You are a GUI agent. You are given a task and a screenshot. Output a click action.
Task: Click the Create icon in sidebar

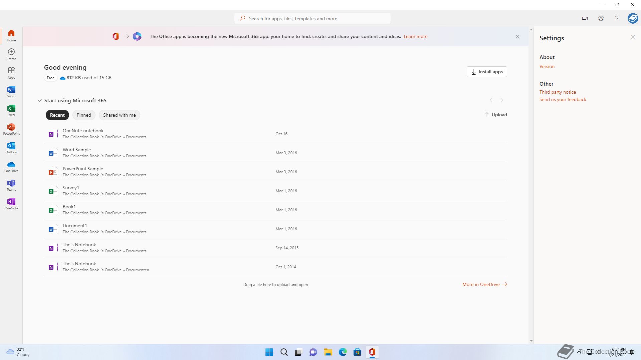[11, 54]
